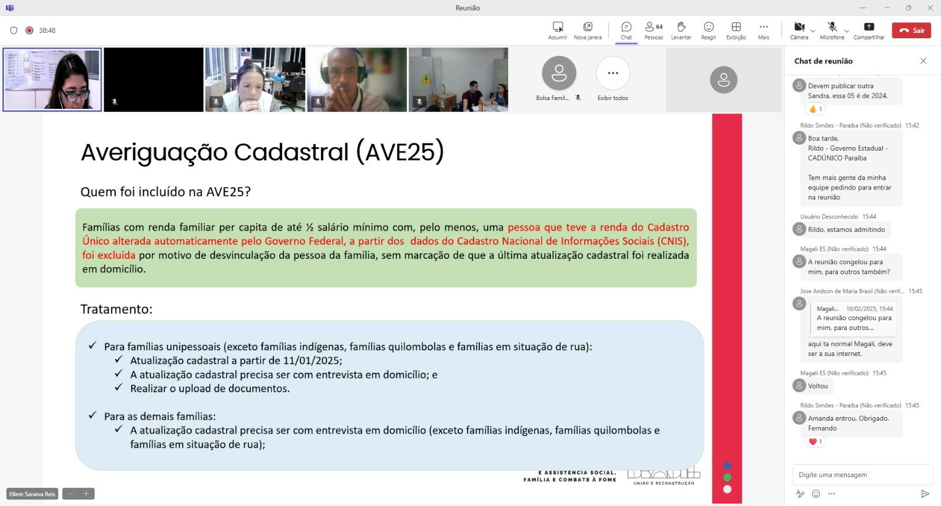This screenshot has height=506, width=941.
Task: Expand camera options dropdown arrow
Action: point(813,31)
